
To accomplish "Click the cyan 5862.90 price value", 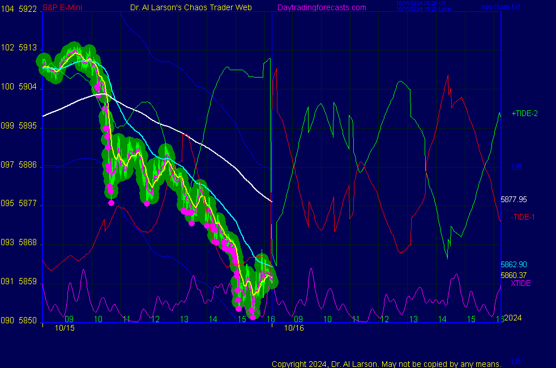I will (514, 264).
